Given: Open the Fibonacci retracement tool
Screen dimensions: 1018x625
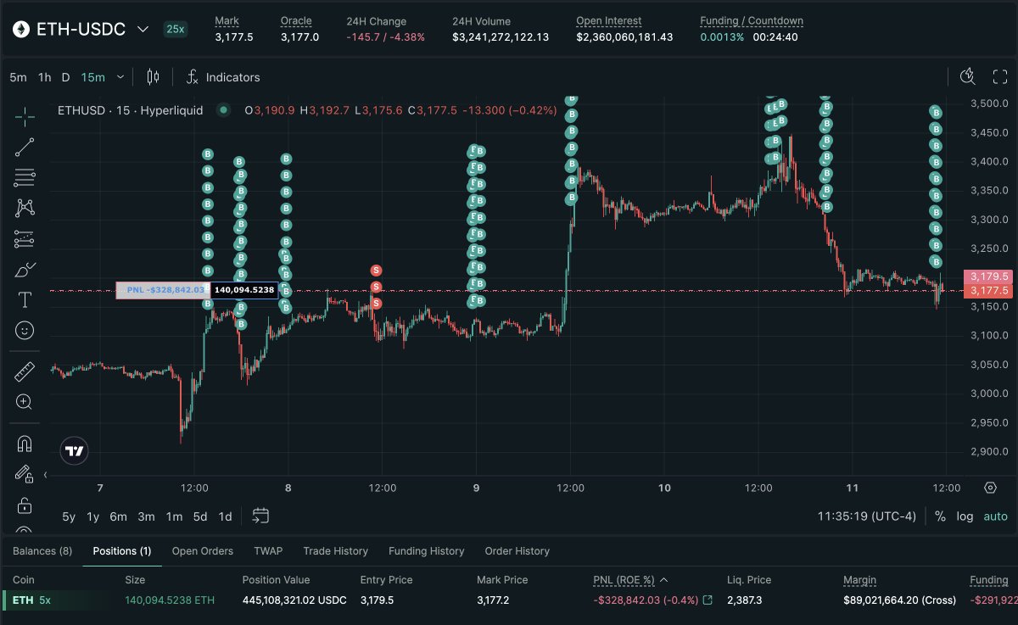Looking at the screenshot, I should [x=25, y=177].
